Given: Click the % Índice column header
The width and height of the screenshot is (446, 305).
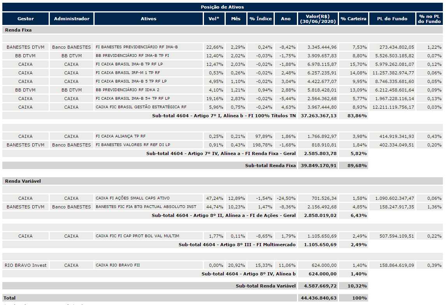Looking at the screenshot, I should [x=260, y=19].
